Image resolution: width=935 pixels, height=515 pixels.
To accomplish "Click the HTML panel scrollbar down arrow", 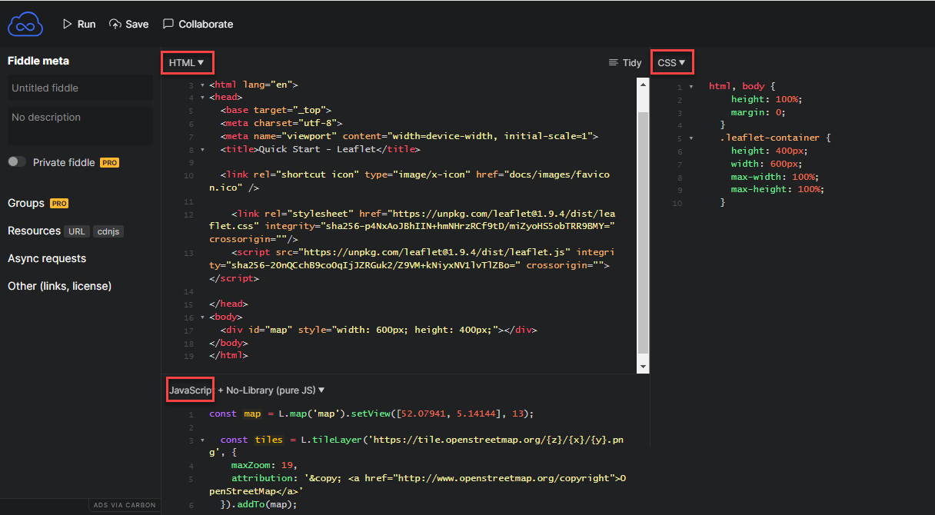I will coord(644,367).
